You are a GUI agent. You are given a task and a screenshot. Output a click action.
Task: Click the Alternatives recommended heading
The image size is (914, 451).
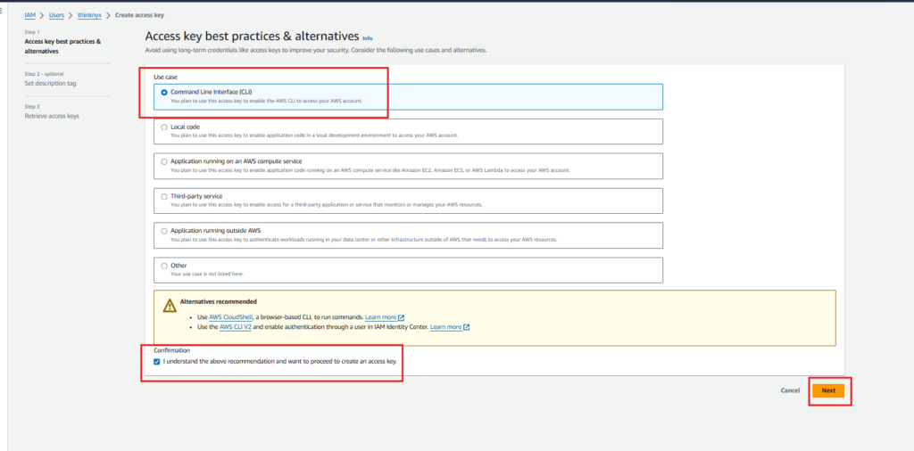[x=219, y=301]
